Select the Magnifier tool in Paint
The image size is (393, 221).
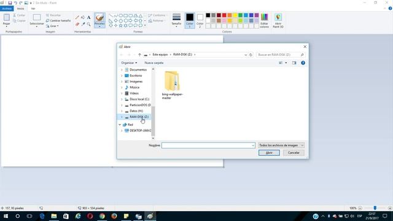(88, 24)
